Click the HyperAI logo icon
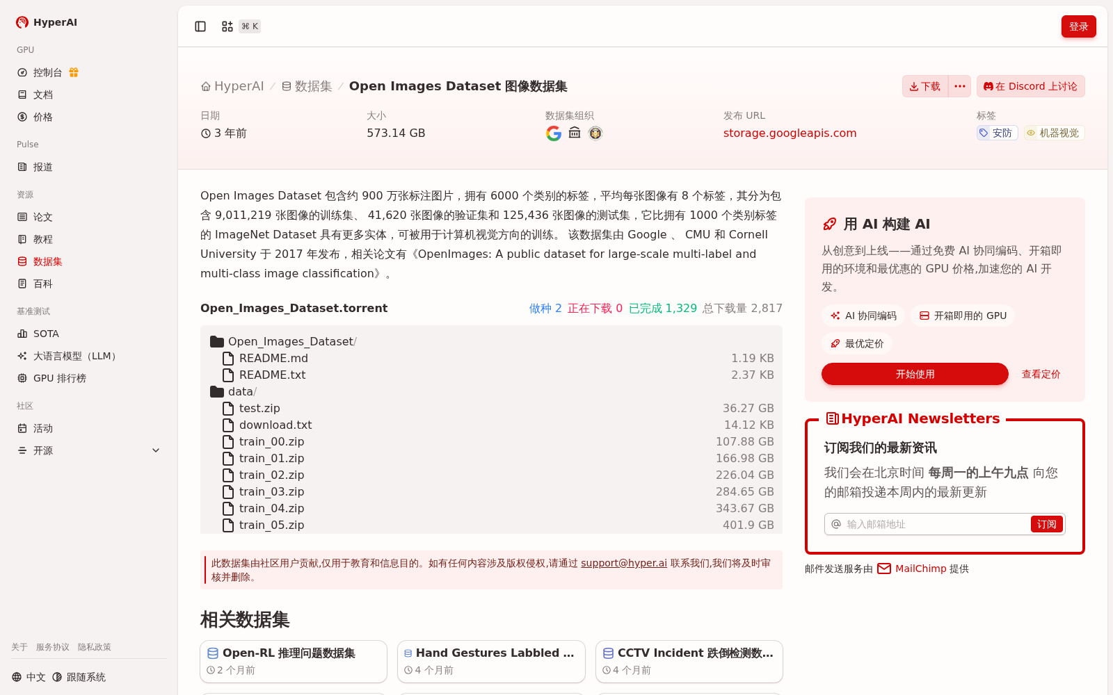This screenshot has width=1113, height=695. pyautogui.click(x=22, y=22)
